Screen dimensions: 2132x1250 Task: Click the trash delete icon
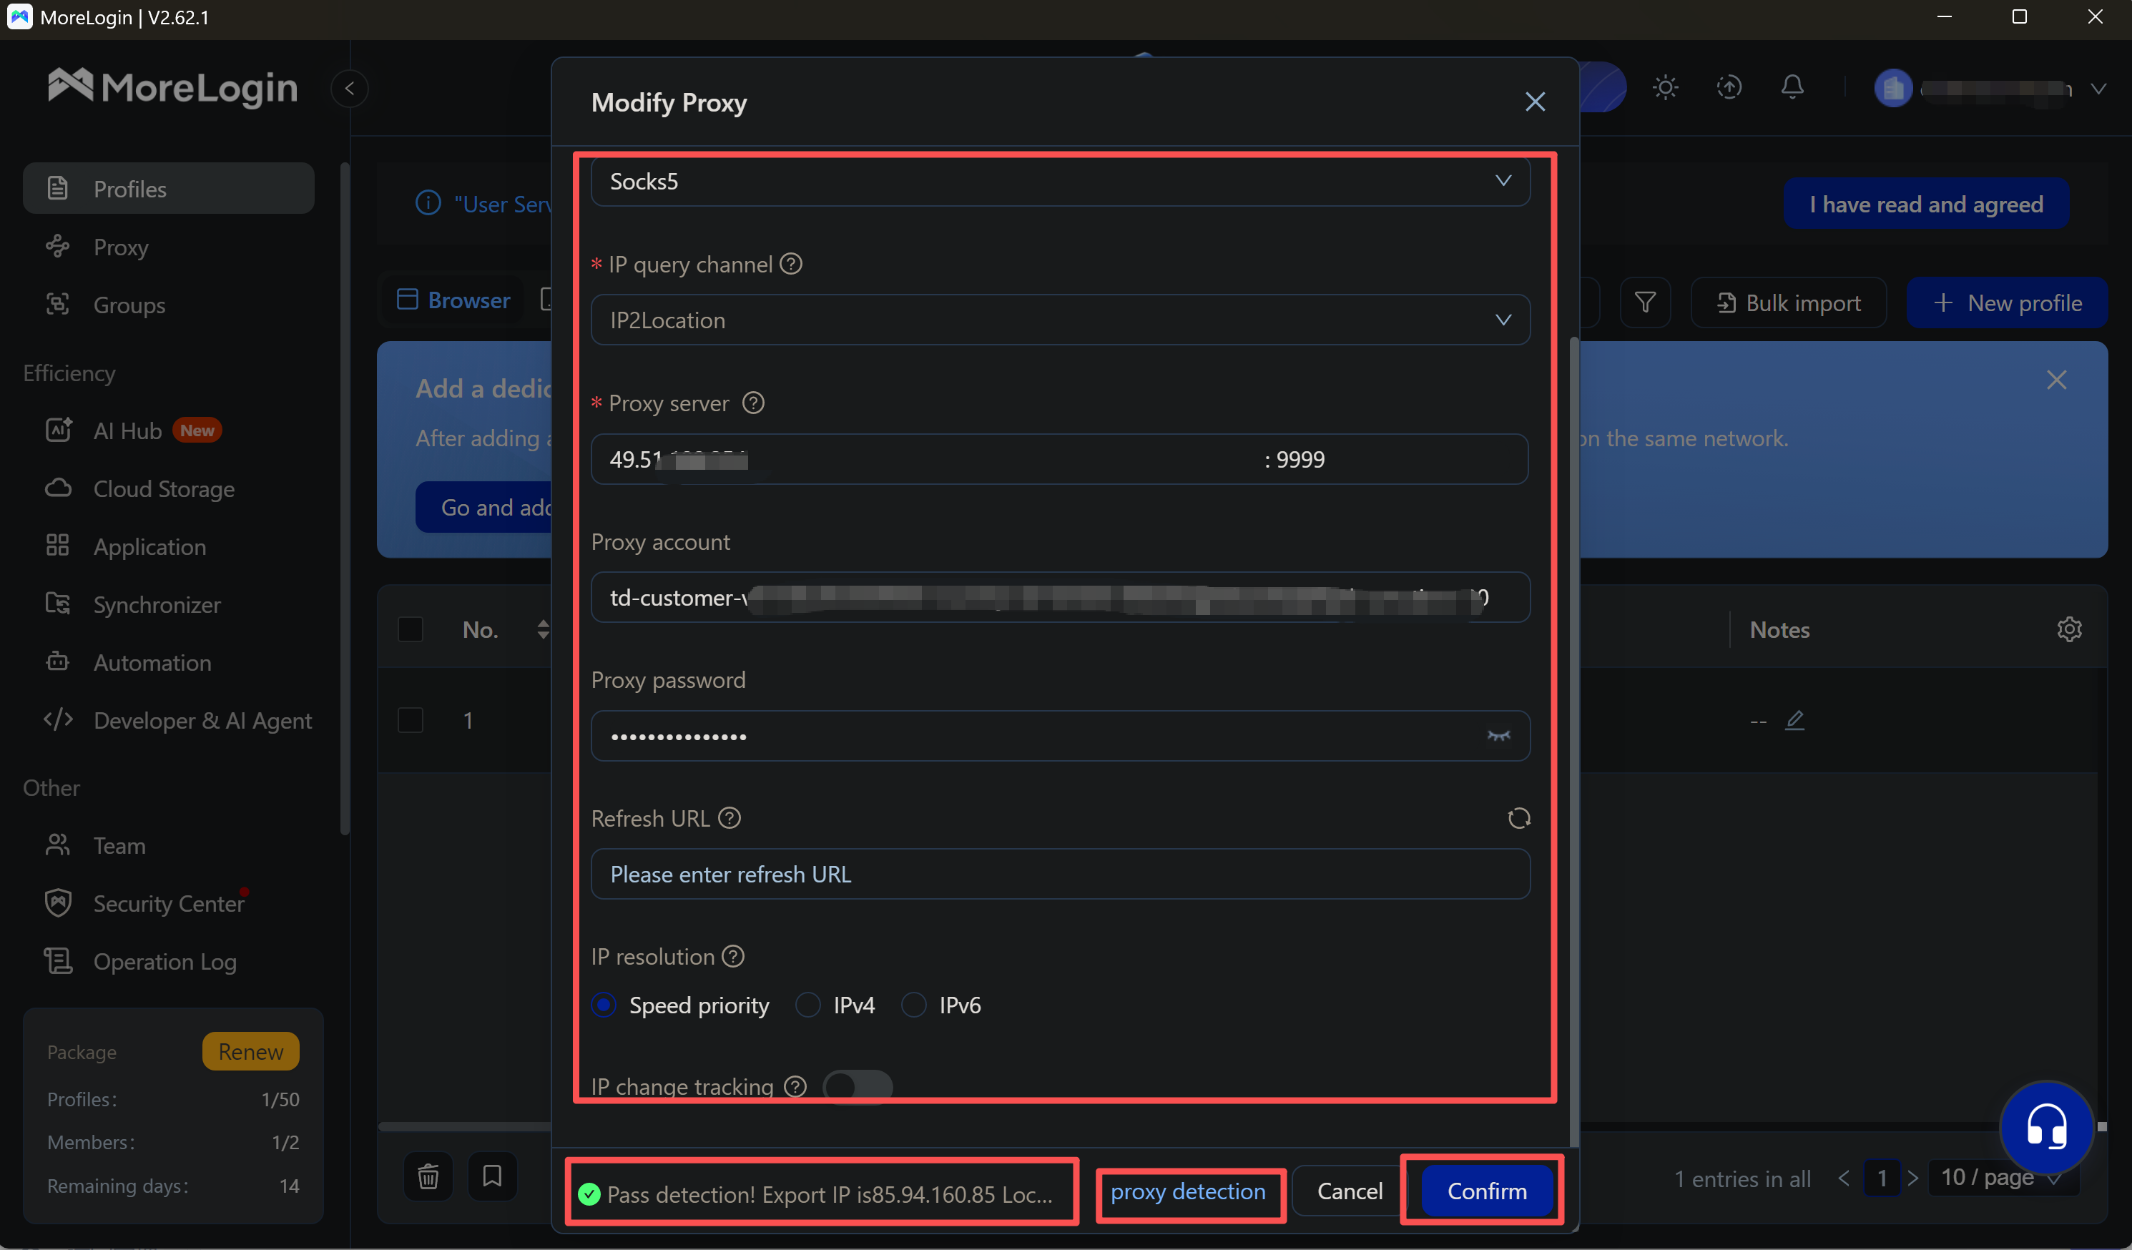click(x=428, y=1176)
